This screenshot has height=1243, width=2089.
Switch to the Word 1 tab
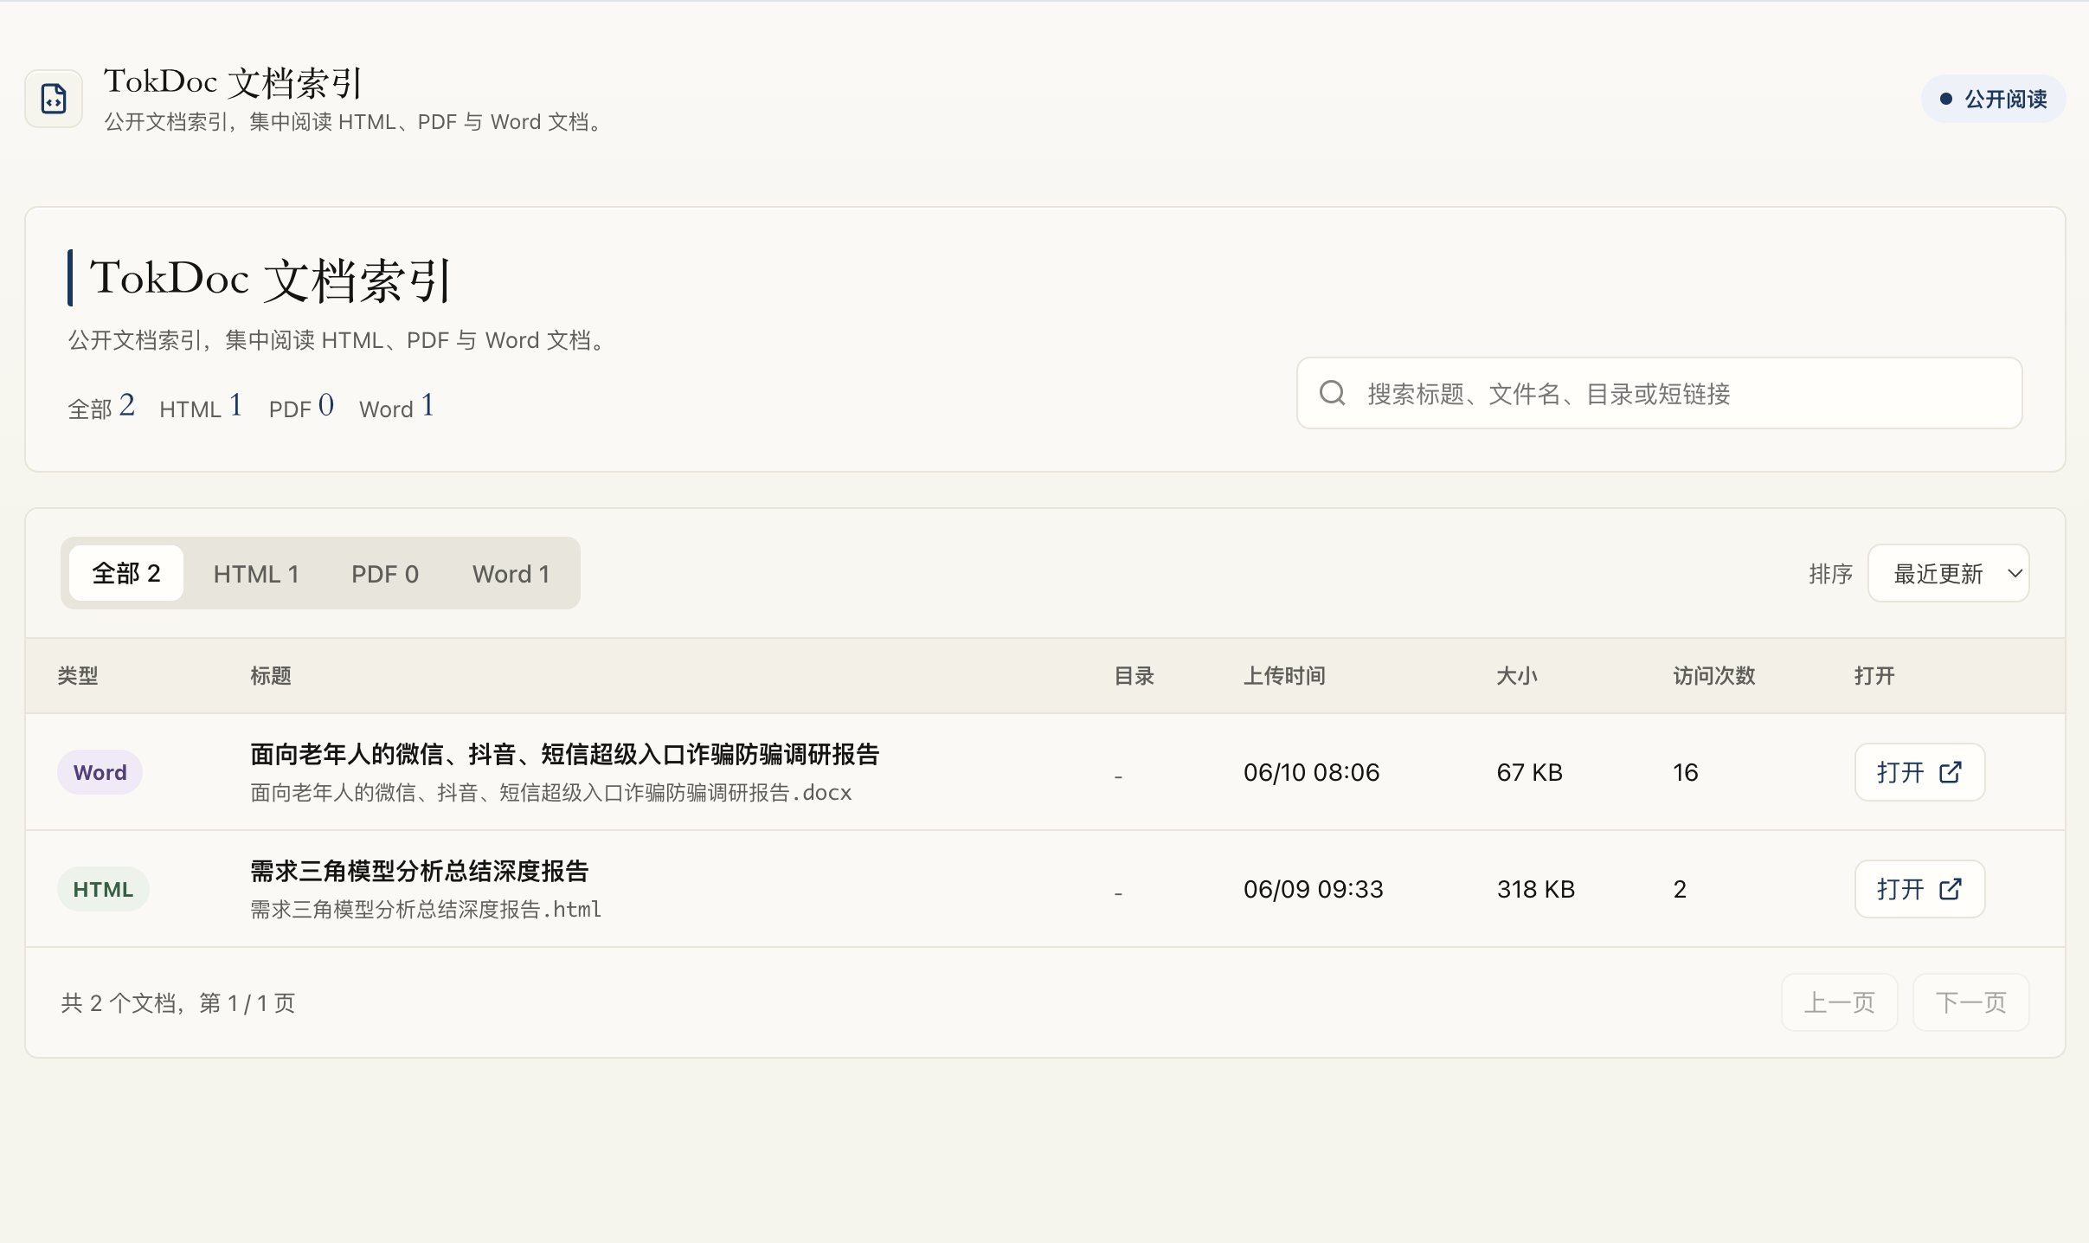pos(511,573)
